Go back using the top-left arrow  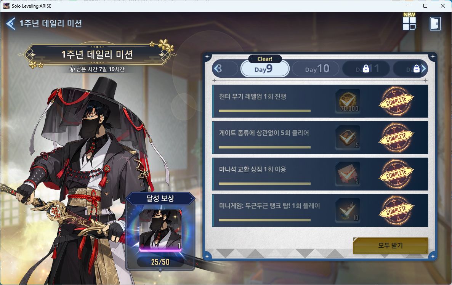pos(11,24)
